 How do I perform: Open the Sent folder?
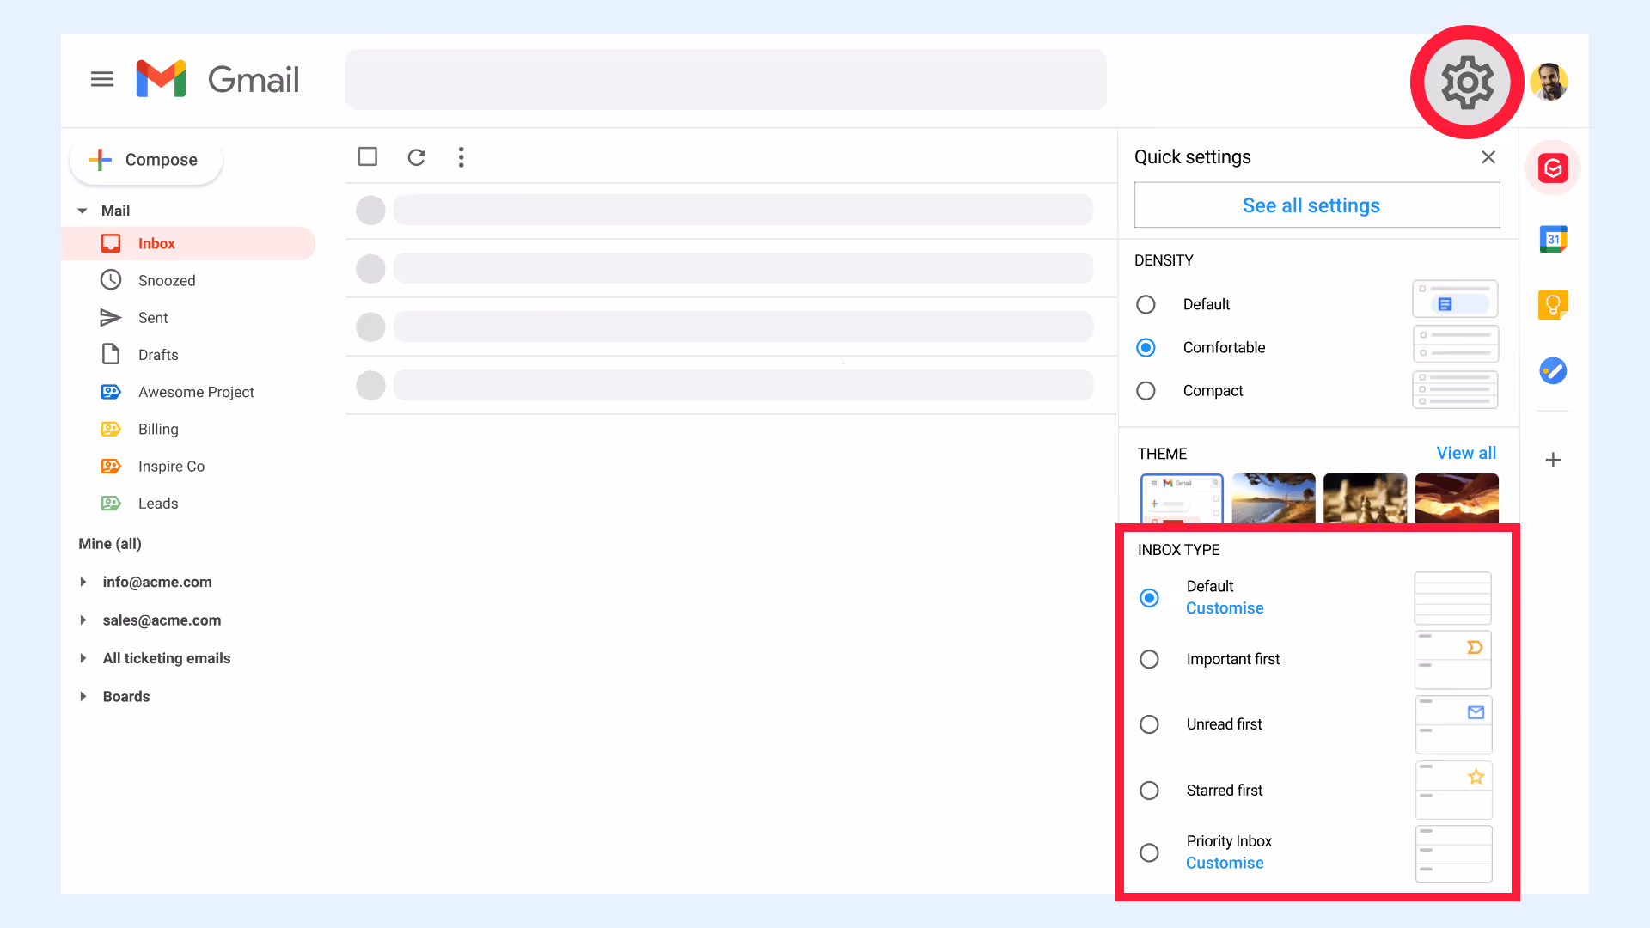[153, 318]
